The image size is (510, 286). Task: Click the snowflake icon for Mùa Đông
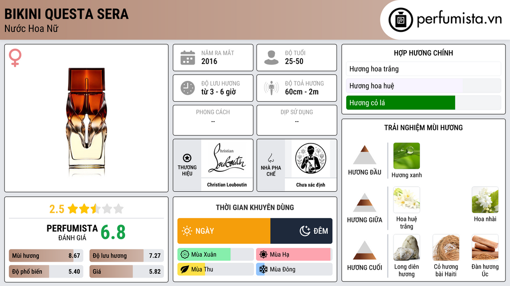pyautogui.click(x=263, y=269)
